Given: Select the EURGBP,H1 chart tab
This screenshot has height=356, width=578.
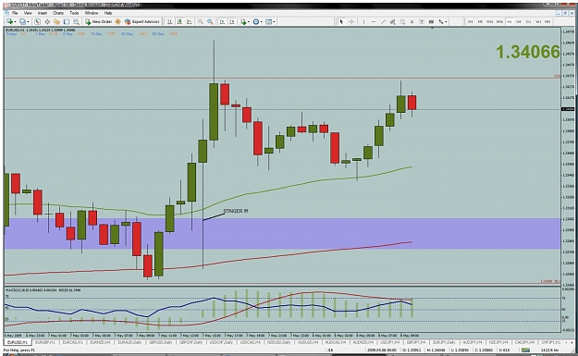Looking at the screenshot, I should click(x=45, y=342).
